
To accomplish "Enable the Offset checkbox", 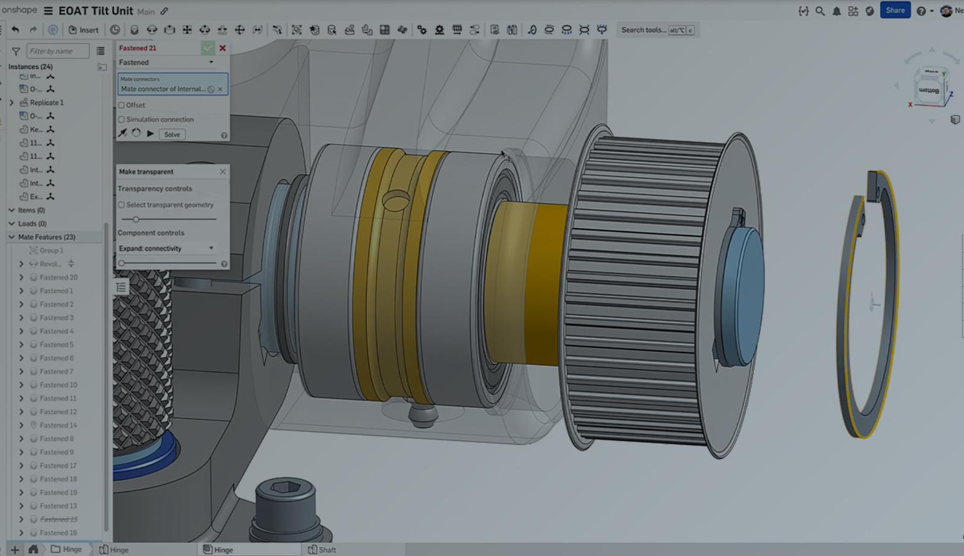I will click(x=122, y=105).
